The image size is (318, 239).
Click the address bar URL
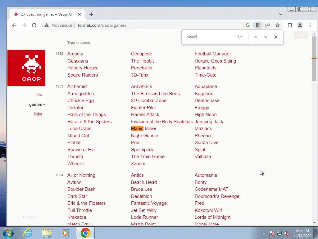(102, 26)
